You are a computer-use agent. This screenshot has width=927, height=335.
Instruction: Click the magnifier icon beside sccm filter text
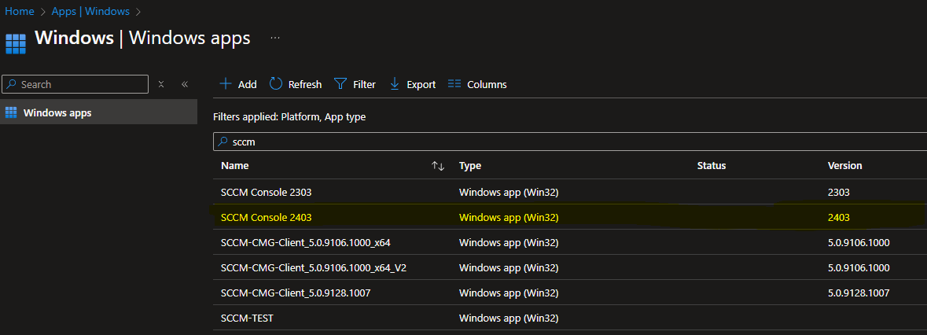click(x=223, y=142)
